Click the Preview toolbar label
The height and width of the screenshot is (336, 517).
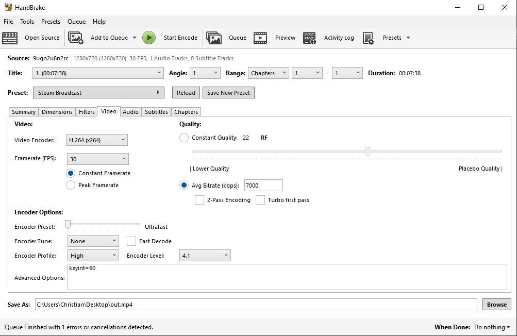click(x=285, y=38)
